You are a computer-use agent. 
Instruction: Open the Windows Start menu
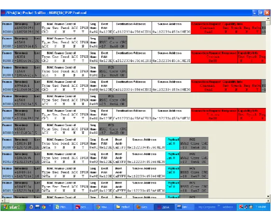13,207
